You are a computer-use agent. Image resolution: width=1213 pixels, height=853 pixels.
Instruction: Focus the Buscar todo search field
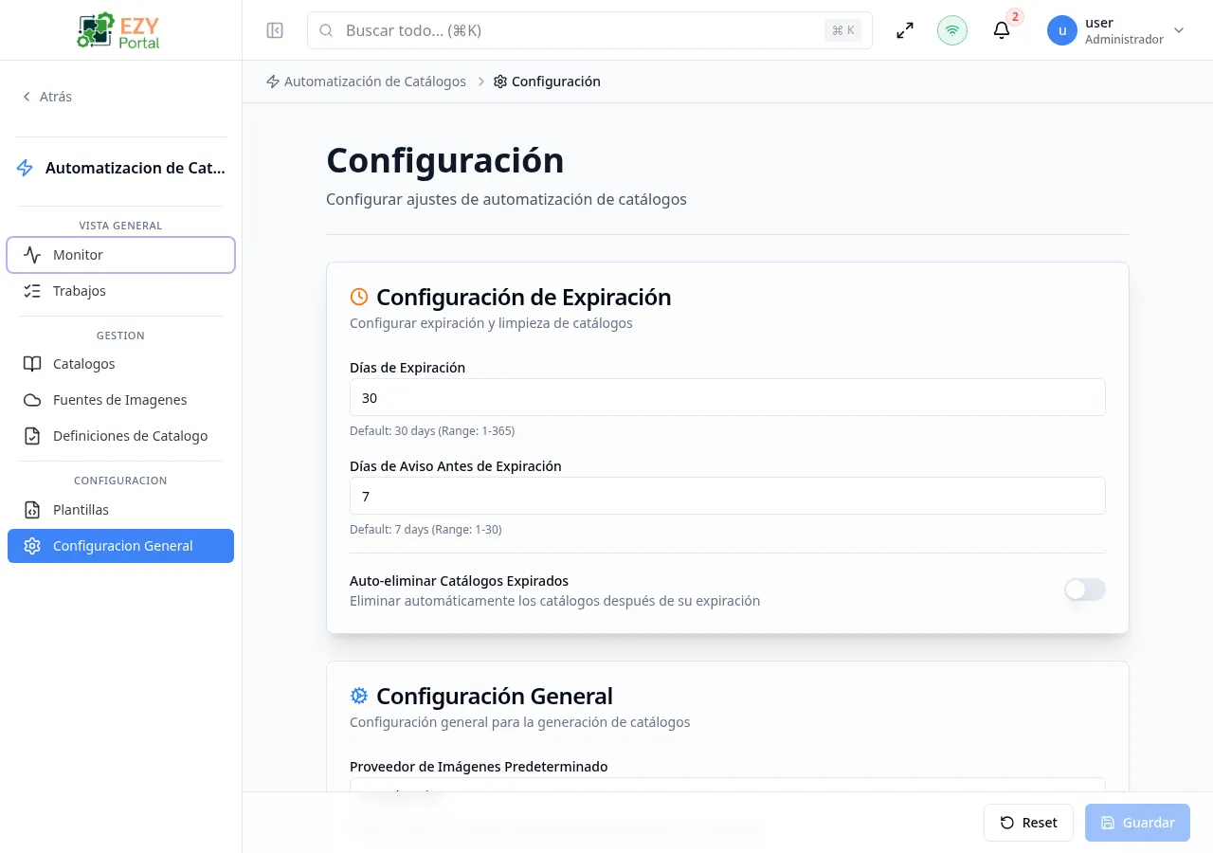589,30
